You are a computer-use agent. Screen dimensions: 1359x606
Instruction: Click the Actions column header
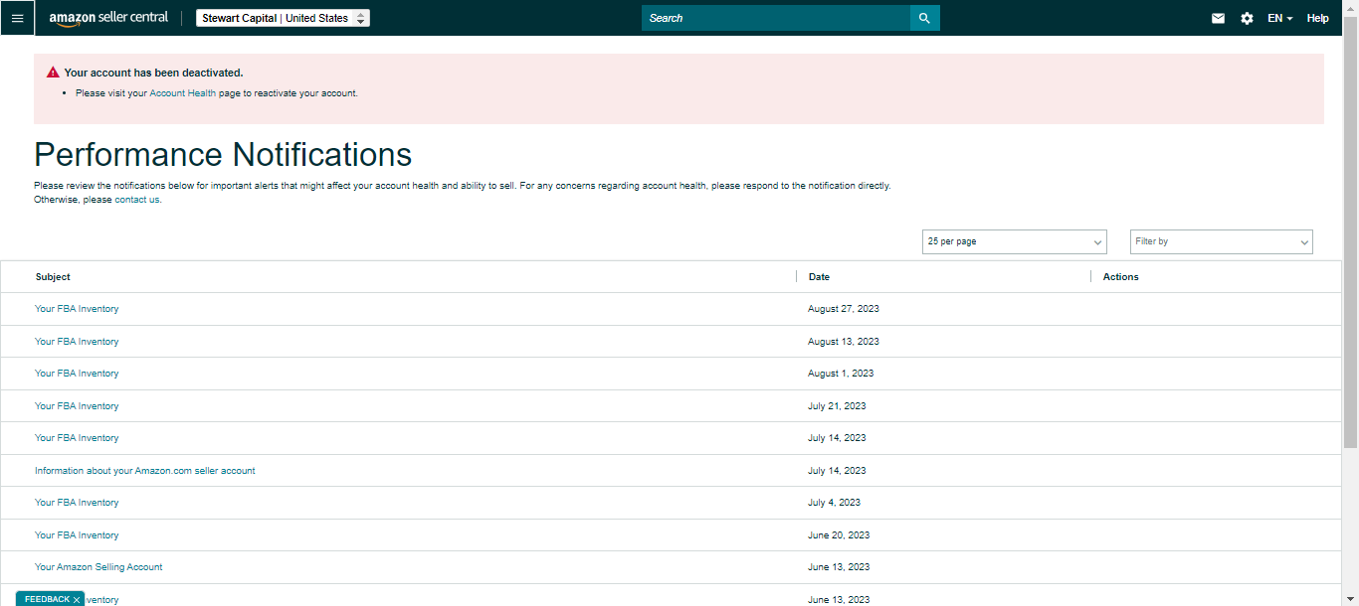1120,277
